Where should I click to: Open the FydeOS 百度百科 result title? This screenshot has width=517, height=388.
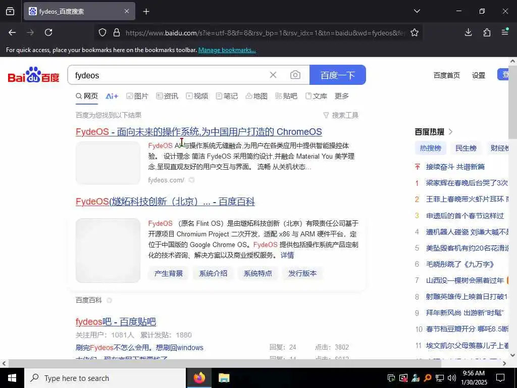[165, 202]
